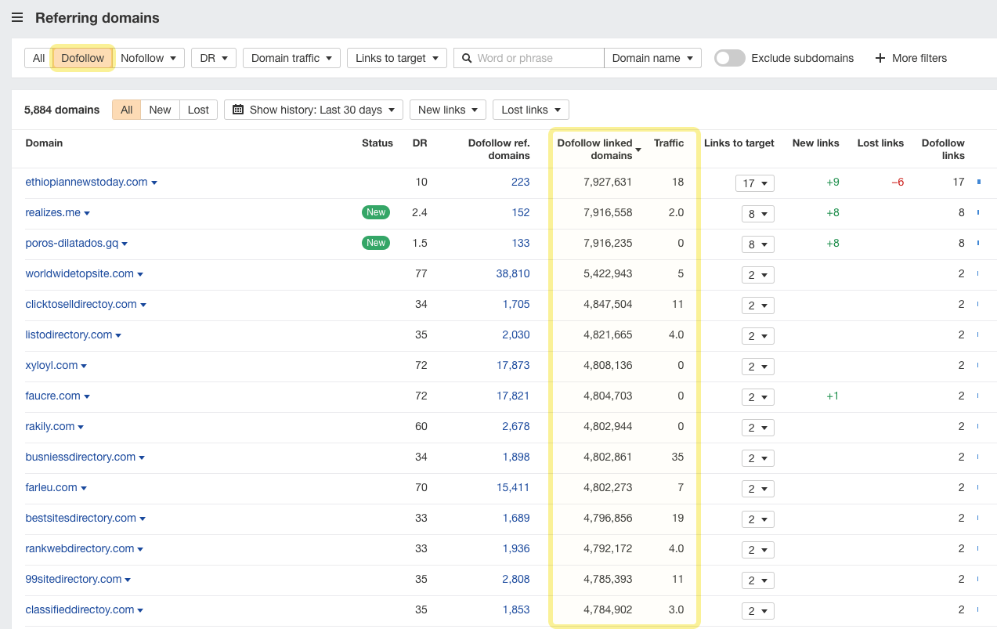Expand the 17 links dropdown for ethiopiannewstoday.com
The width and height of the screenshot is (997, 629).
point(754,183)
